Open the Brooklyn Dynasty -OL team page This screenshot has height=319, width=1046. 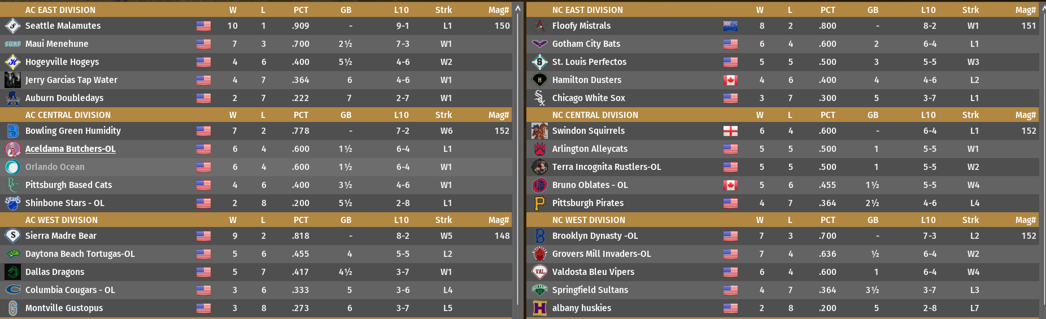coord(595,236)
